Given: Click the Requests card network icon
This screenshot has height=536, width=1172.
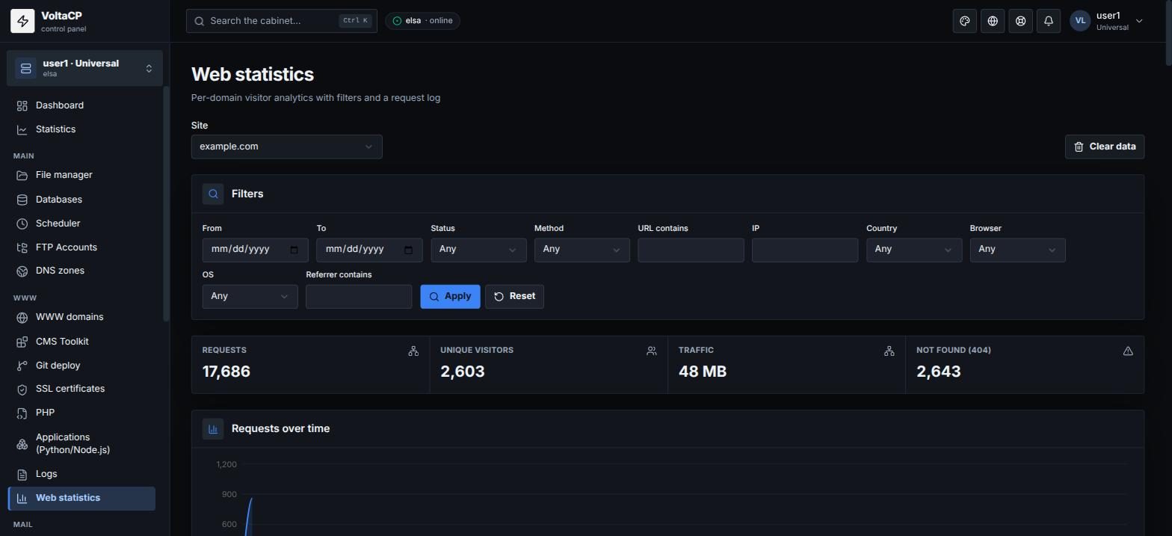Looking at the screenshot, I should pos(413,351).
